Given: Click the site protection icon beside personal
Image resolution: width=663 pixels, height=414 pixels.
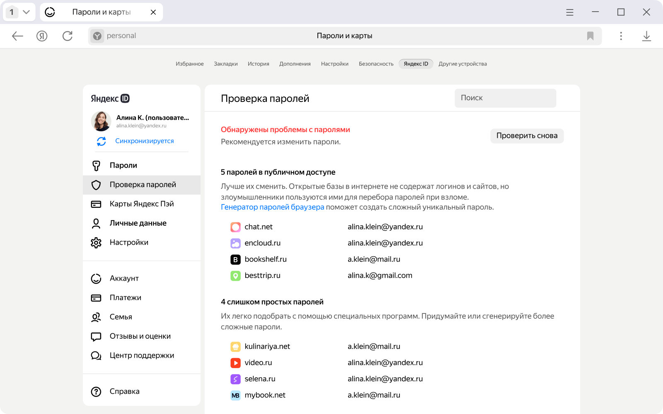Looking at the screenshot, I should pos(97,36).
